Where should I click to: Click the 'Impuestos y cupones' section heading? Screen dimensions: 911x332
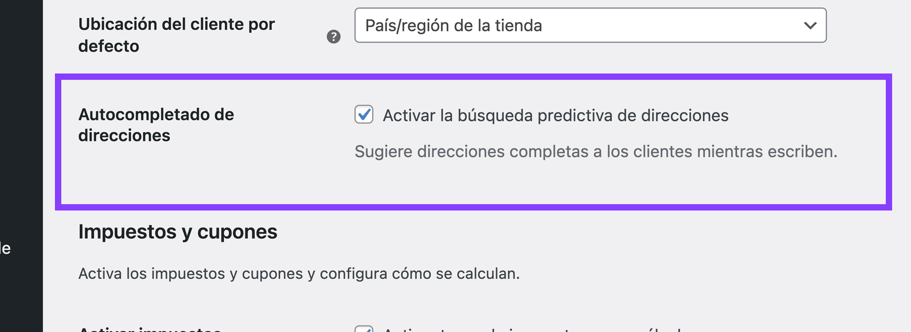[x=178, y=232]
